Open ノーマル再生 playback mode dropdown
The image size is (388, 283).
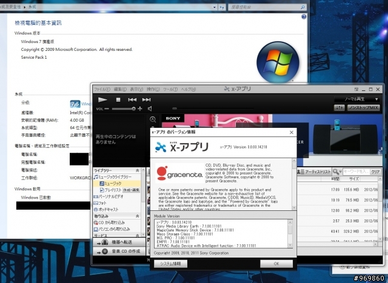[x=357, y=99]
